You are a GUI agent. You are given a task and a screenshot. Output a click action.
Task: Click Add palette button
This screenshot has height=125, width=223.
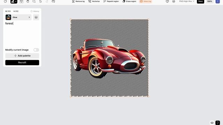(22, 56)
